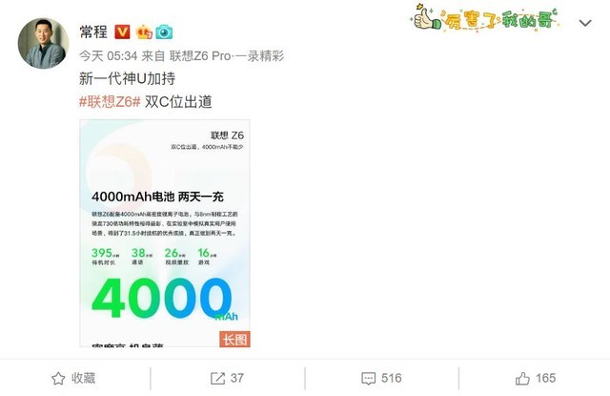
Task: Click the comment bubble icon
Action: (x=369, y=379)
